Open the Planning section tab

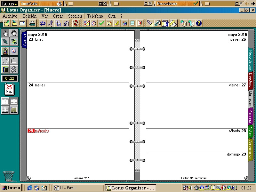pos(251,116)
